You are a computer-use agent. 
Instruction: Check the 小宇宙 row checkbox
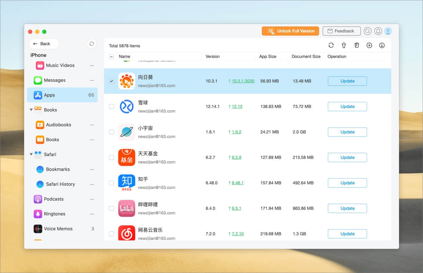pyautogui.click(x=111, y=132)
